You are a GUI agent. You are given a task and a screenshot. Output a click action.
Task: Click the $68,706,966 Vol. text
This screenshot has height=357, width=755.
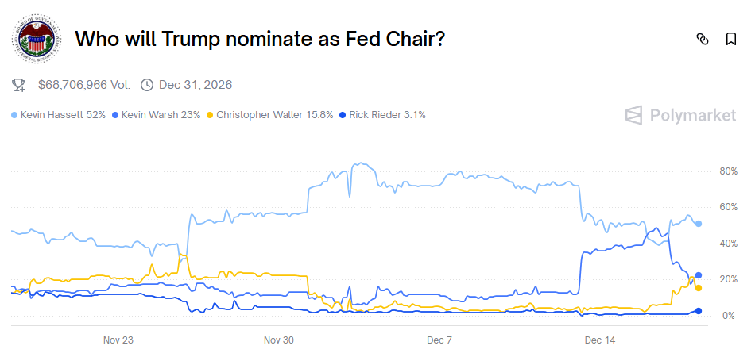(x=85, y=85)
